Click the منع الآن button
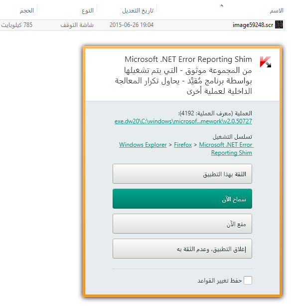The width and height of the screenshot is (291, 306). coord(182,224)
